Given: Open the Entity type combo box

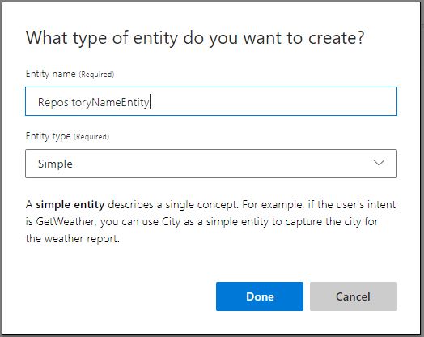Looking at the screenshot, I should click(211, 164).
